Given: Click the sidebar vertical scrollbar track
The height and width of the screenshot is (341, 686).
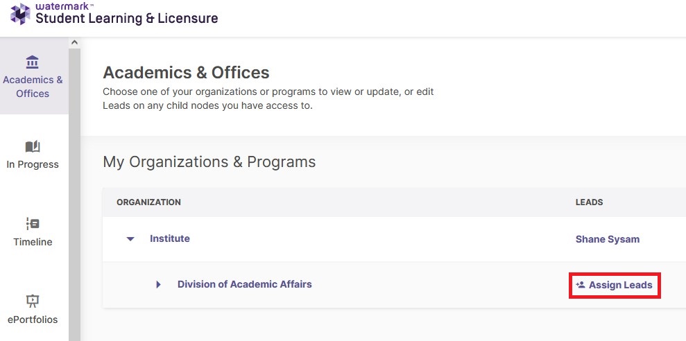Looking at the screenshot, I should [x=74, y=194].
